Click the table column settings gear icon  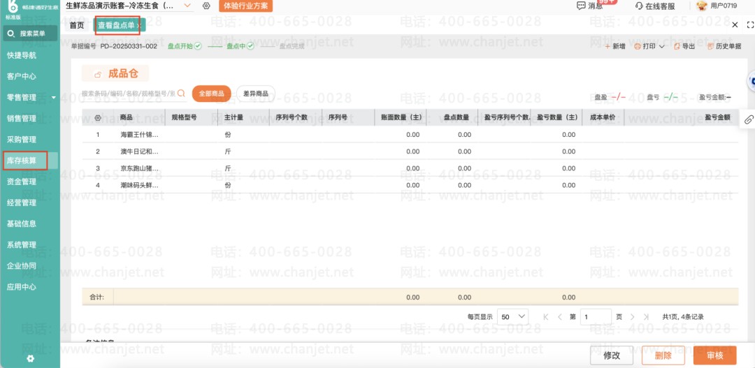pos(98,117)
